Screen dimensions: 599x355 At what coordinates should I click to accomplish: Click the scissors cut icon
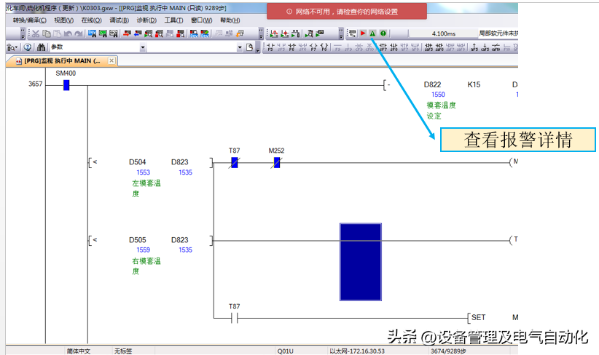click(36, 33)
